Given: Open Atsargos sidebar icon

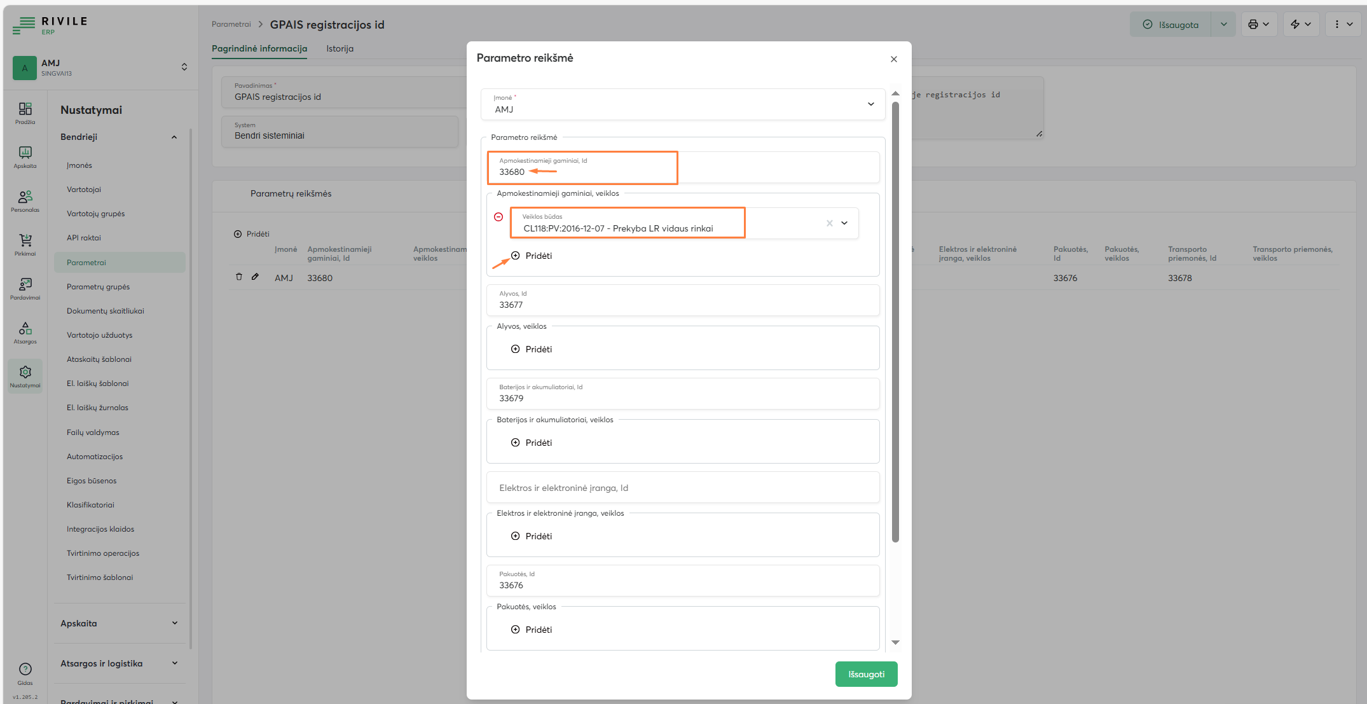Looking at the screenshot, I should [25, 332].
